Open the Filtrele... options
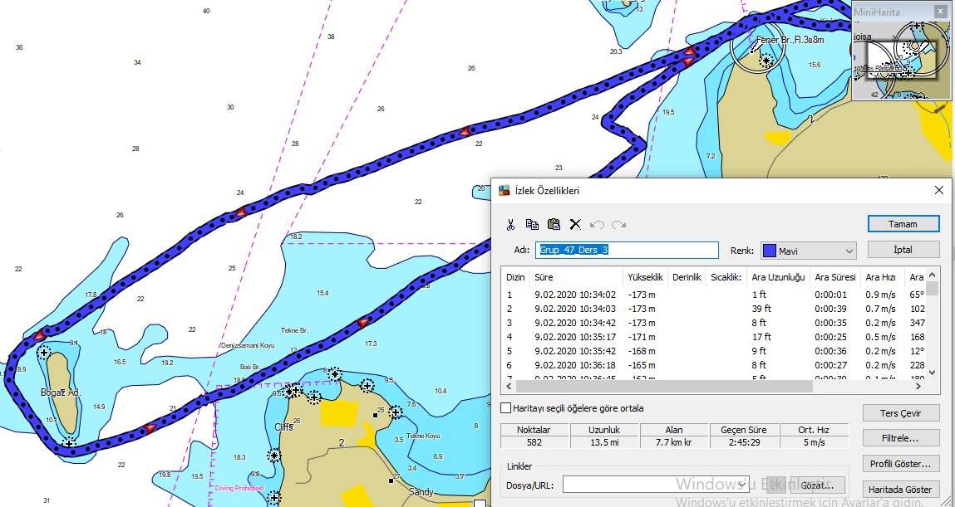Viewport: 955px width, 507px height. coord(900,437)
